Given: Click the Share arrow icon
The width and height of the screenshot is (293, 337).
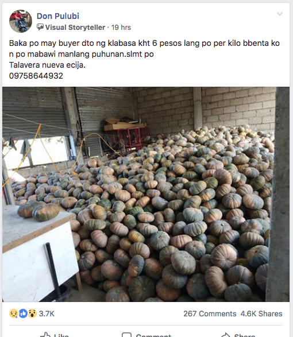Looking at the screenshot, I should (x=226, y=335).
